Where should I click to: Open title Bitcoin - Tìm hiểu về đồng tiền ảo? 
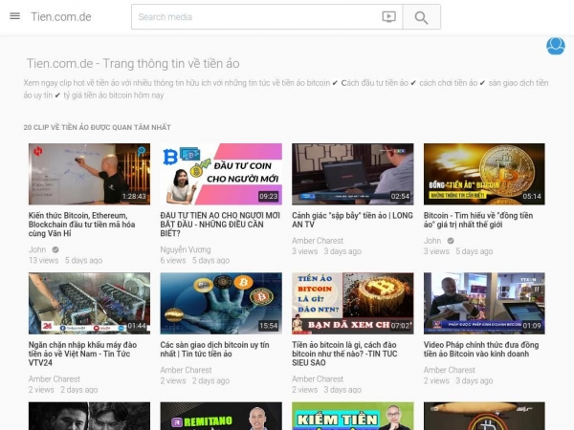(x=478, y=220)
